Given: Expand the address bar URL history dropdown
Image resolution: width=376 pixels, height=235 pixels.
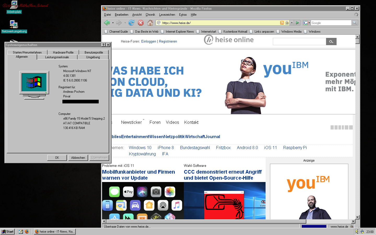Looking at the screenshot, I should 292,23.
